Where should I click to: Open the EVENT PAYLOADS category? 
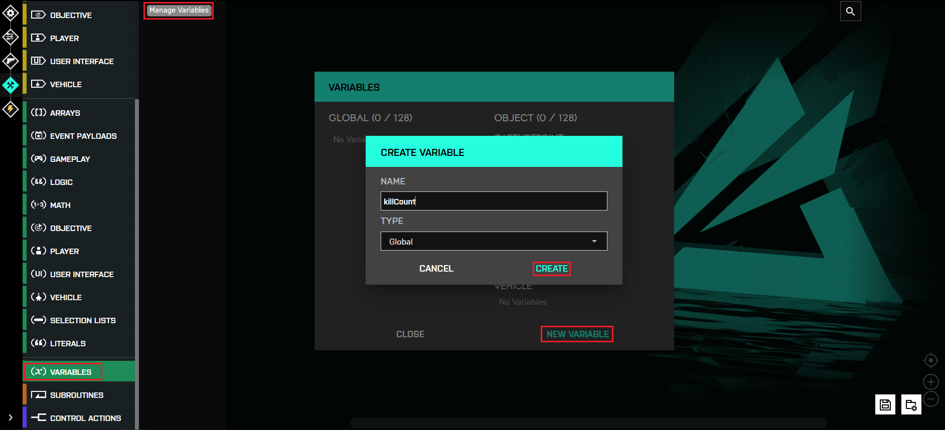(x=79, y=136)
